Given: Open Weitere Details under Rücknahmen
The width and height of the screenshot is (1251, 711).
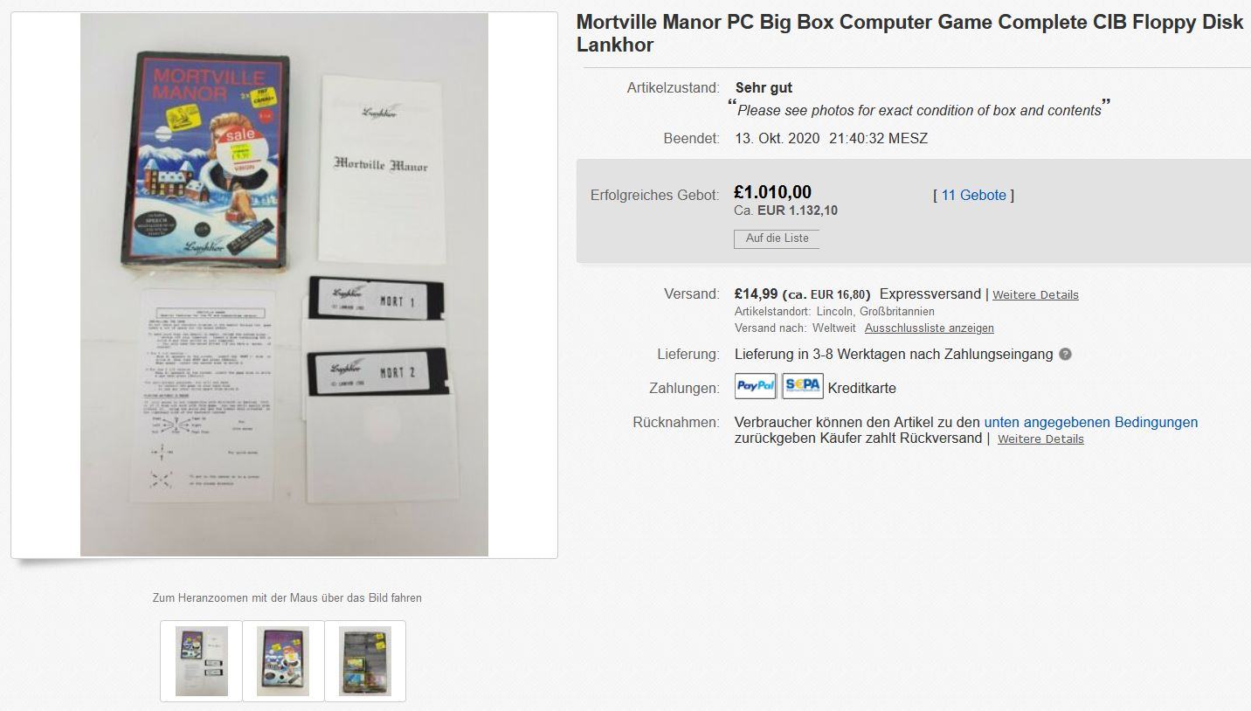Looking at the screenshot, I should point(1040,439).
